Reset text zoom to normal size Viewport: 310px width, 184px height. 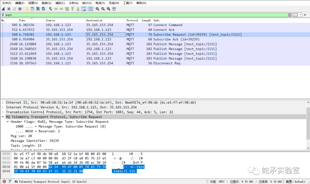pos(108,9)
